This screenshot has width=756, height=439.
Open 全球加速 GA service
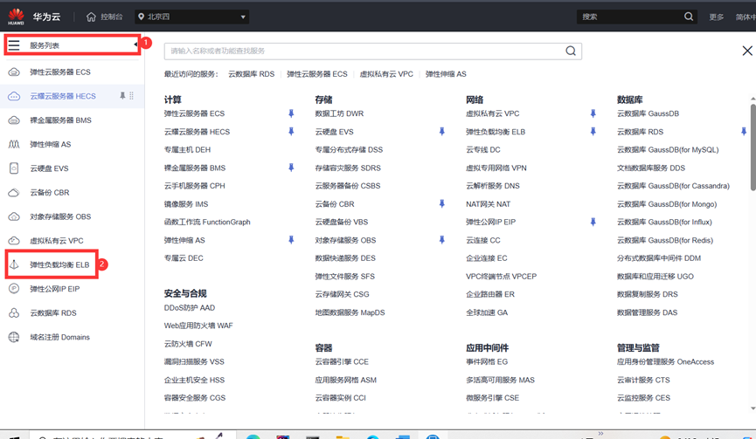click(487, 312)
